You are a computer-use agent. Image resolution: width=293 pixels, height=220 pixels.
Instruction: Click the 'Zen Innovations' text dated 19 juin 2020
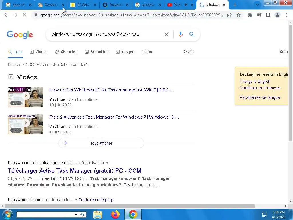tap(83, 99)
